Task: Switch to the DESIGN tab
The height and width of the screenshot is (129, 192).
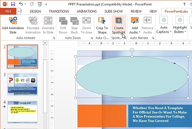Action: pos(35,11)
